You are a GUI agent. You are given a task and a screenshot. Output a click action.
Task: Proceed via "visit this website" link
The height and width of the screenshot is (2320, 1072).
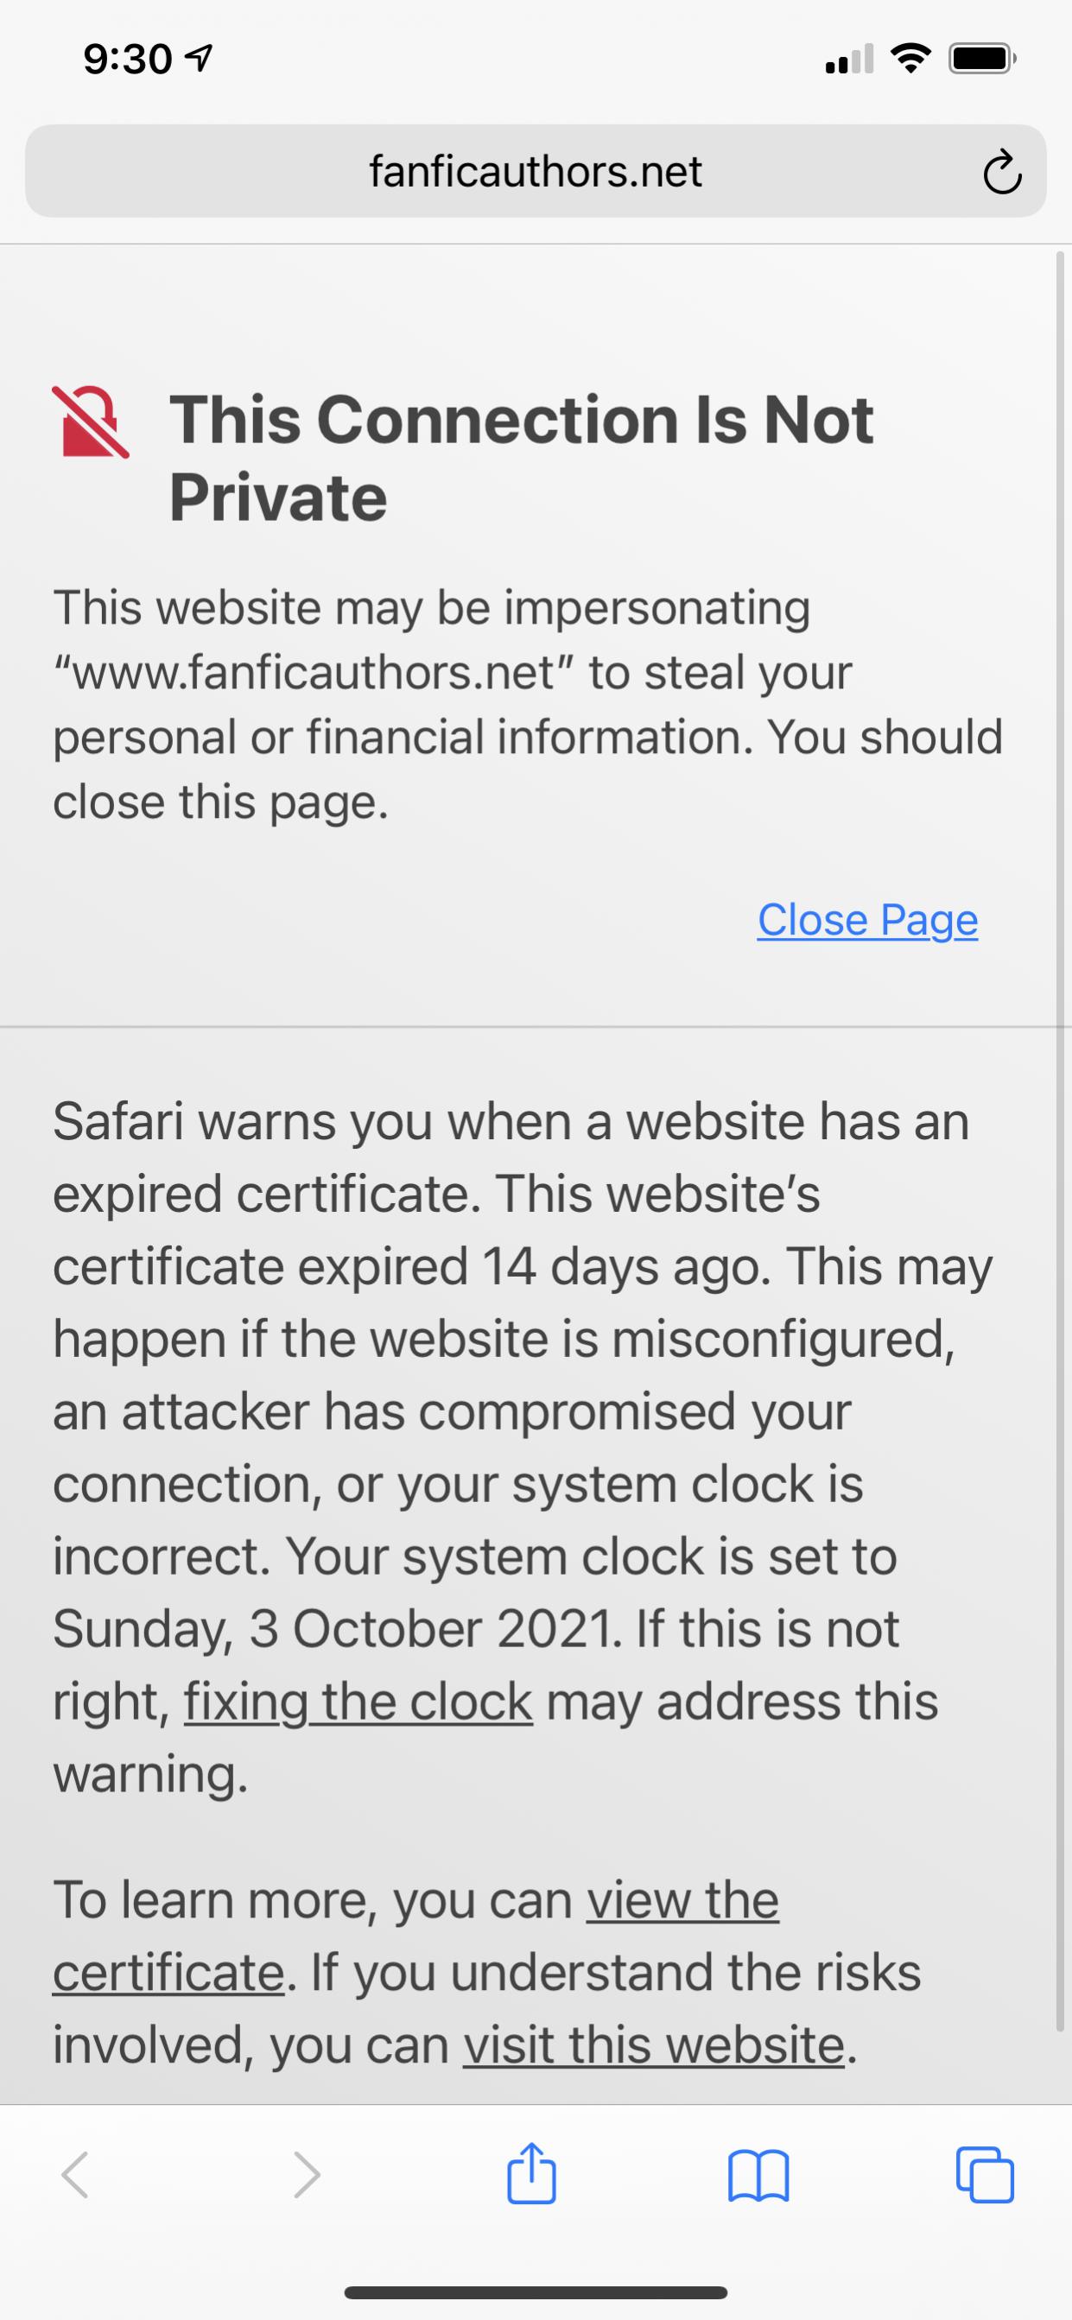(x=654, y=2044)
